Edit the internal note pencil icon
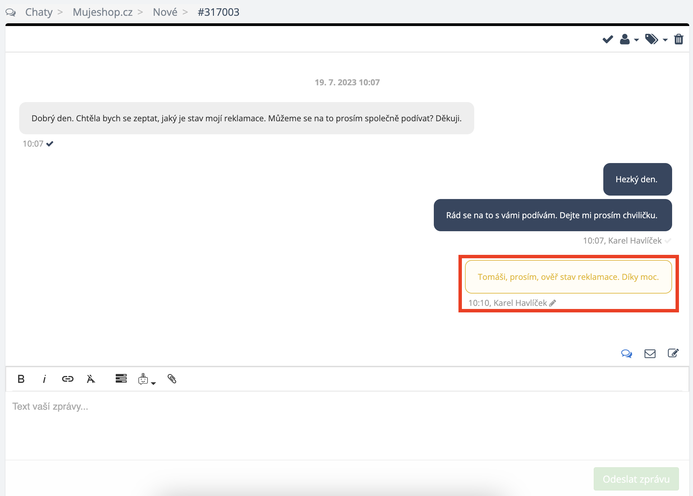 pyautogui.click(x=553, y=303)
